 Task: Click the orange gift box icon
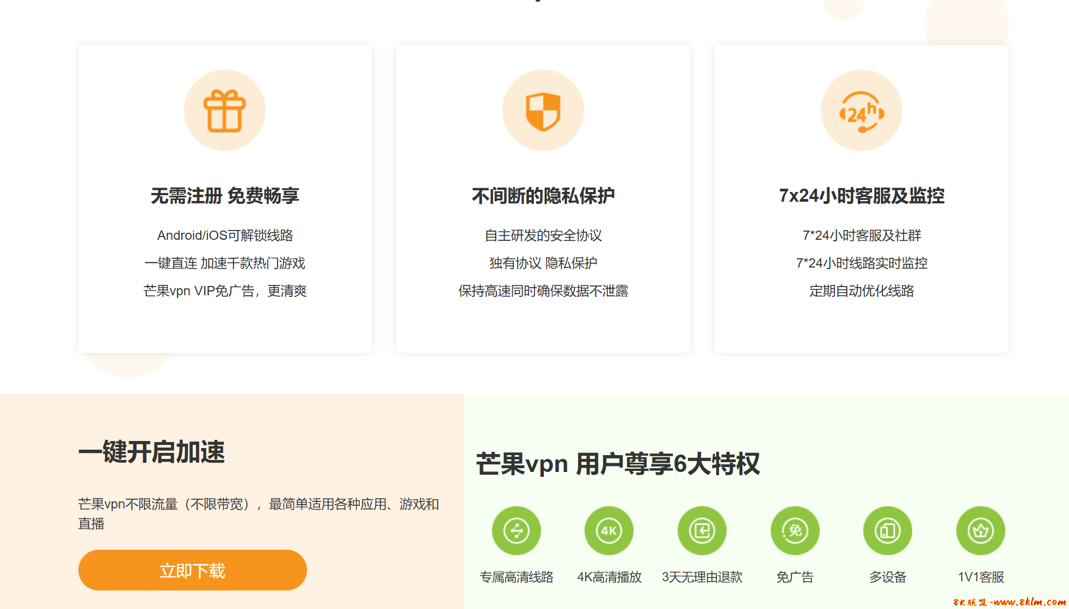coord(225,110)
